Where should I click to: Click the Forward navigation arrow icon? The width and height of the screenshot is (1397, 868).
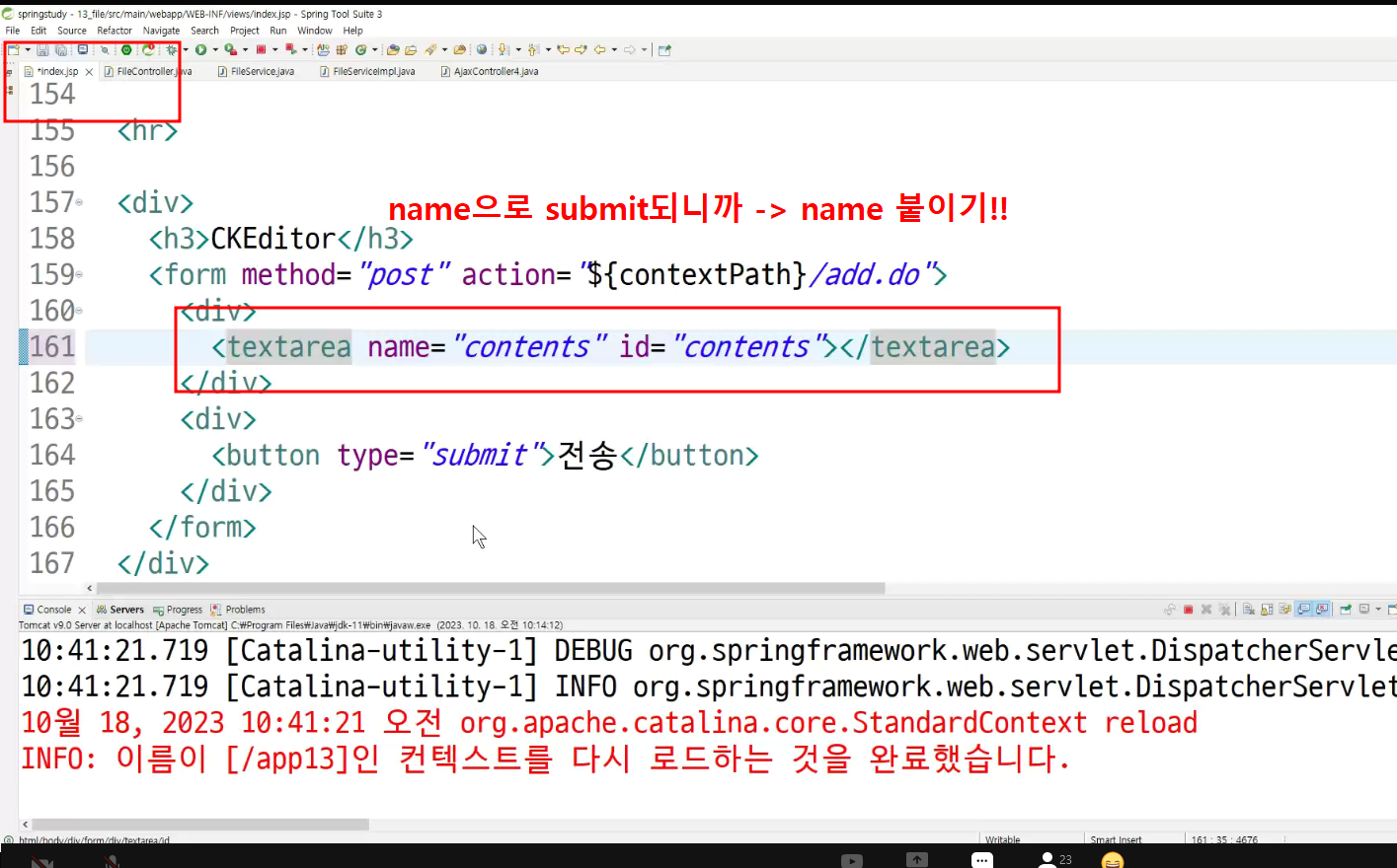point(630,49)
